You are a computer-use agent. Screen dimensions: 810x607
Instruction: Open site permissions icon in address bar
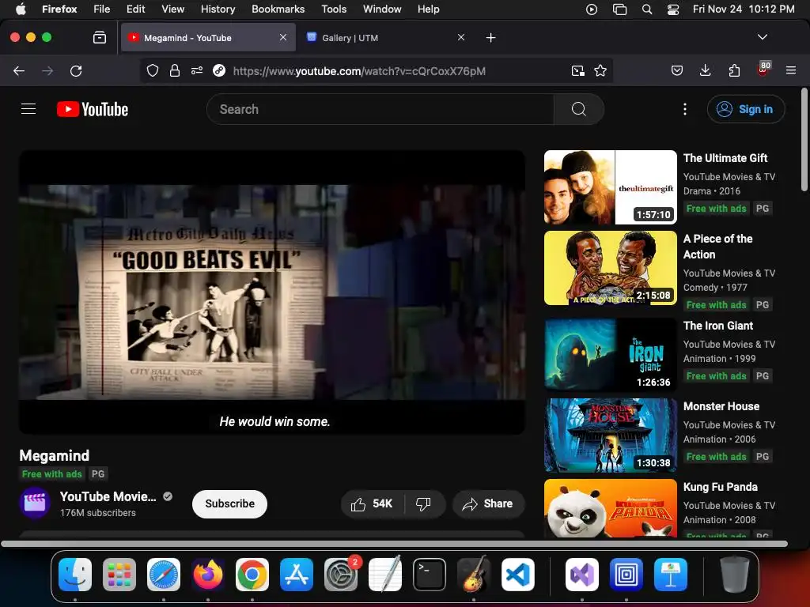click(197, 70)
